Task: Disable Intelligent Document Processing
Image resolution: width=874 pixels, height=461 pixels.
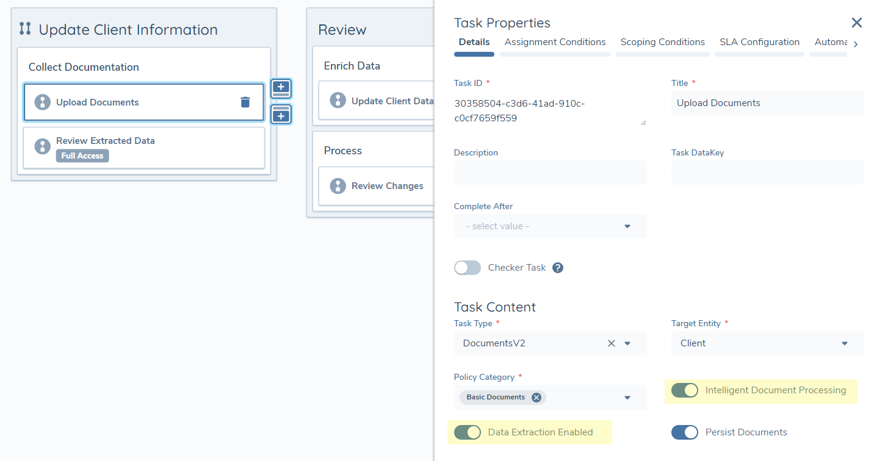Action: pyautogui.click(x=684, y=390)
